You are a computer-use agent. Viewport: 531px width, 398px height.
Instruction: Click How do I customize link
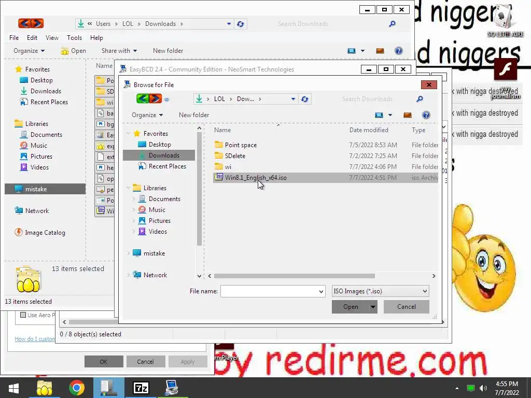(x=35, y=339)
